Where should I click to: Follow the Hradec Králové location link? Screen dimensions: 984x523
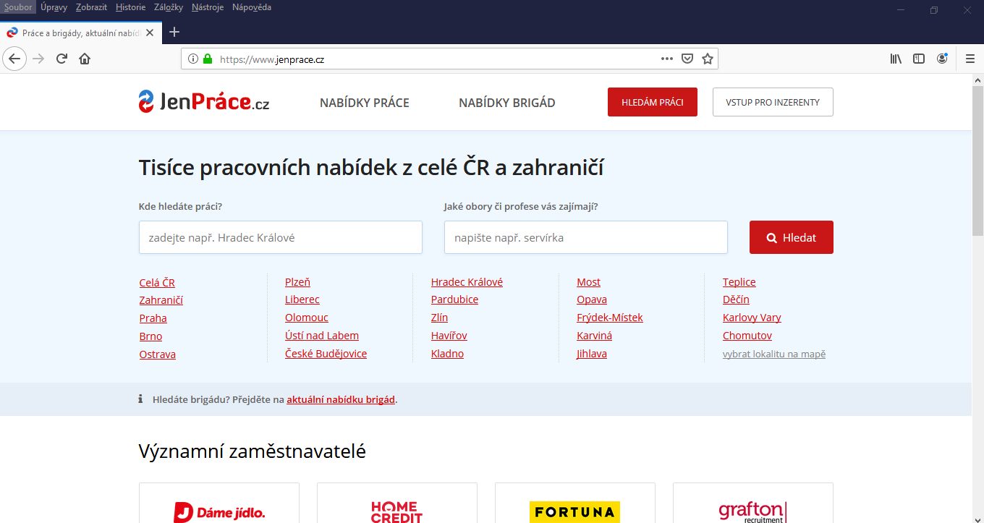[467, 282]
